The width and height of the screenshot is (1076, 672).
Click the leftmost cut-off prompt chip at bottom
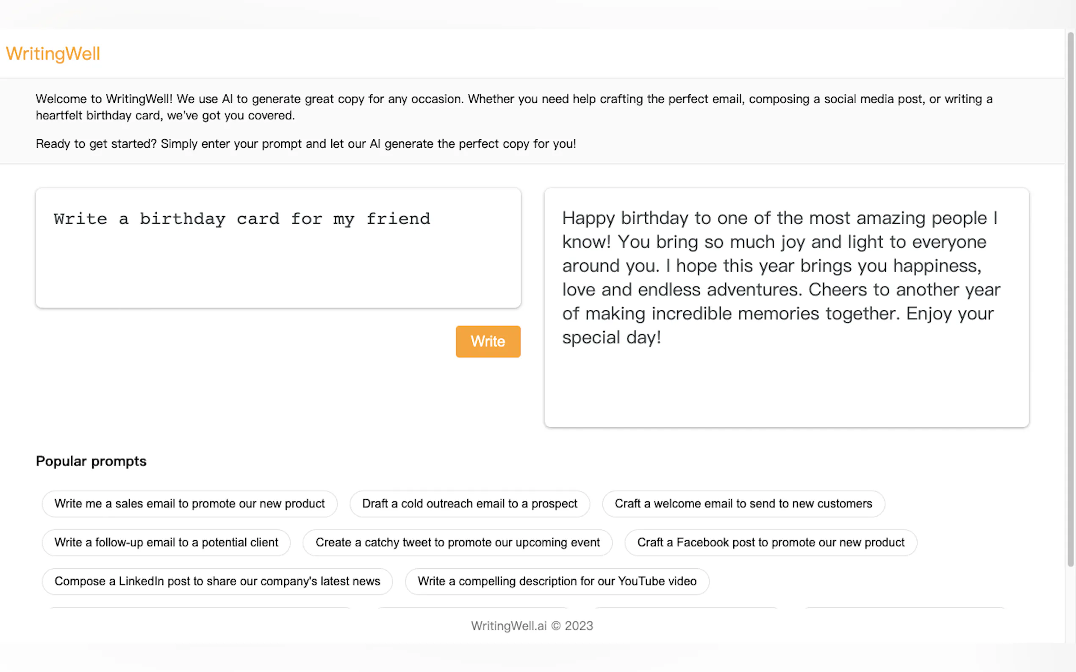coord(200,608)
